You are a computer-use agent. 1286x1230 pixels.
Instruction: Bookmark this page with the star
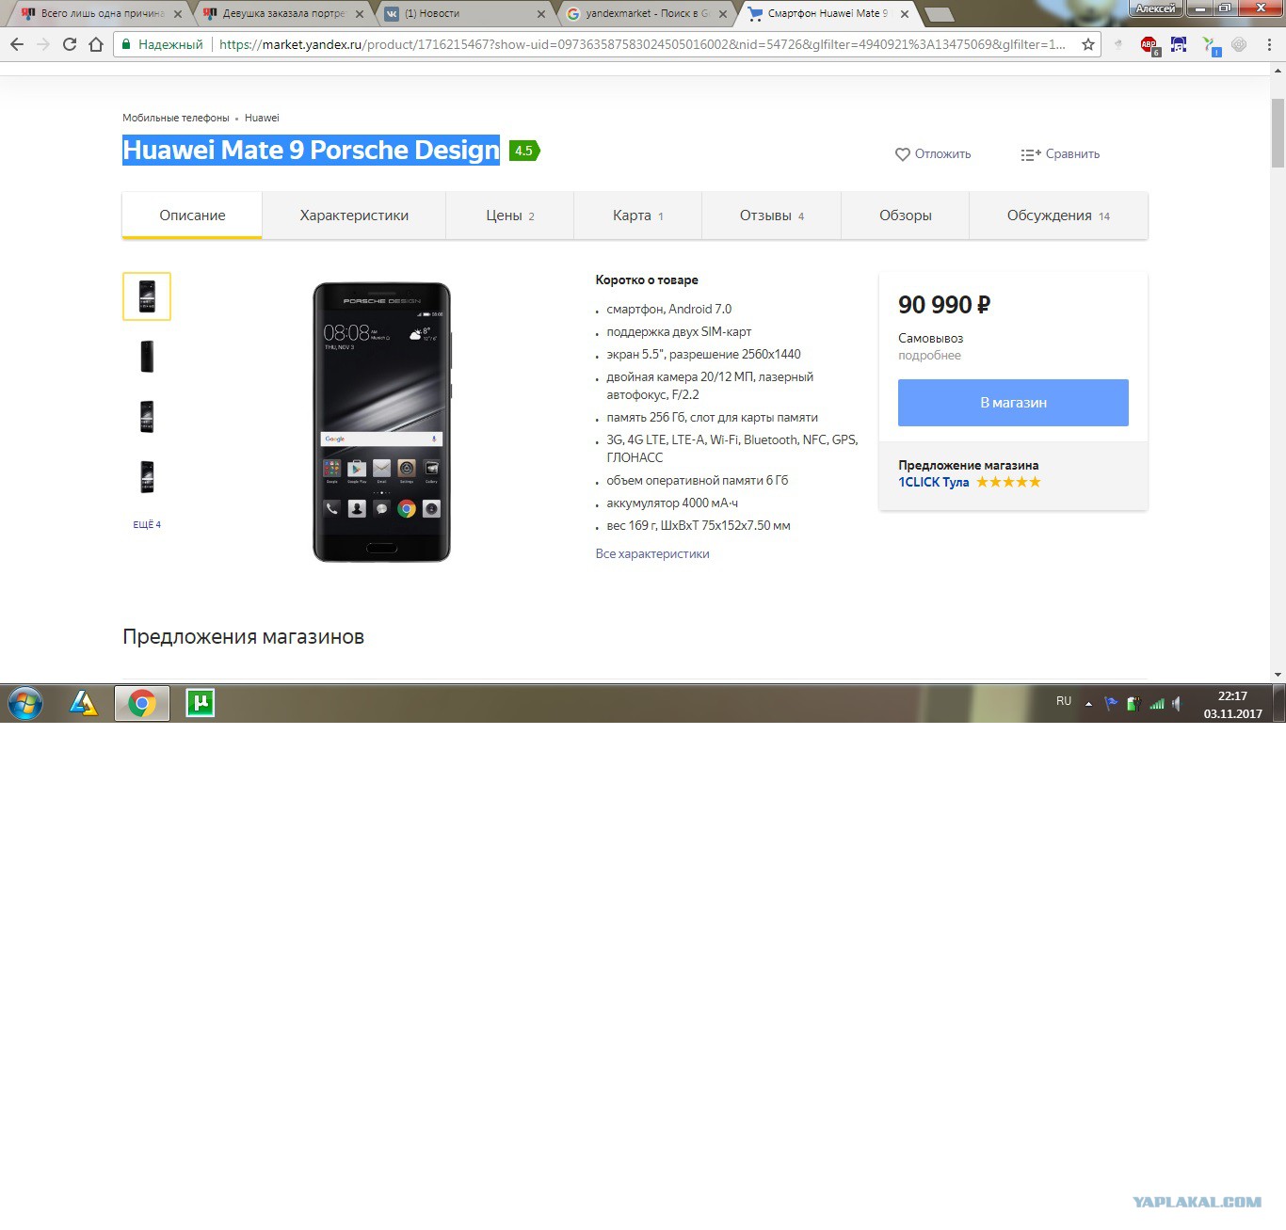pos(1088,44)
